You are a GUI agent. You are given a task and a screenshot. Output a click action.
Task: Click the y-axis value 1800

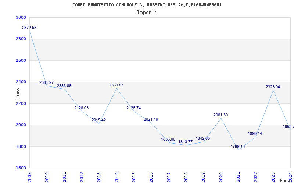pos(21,146)
